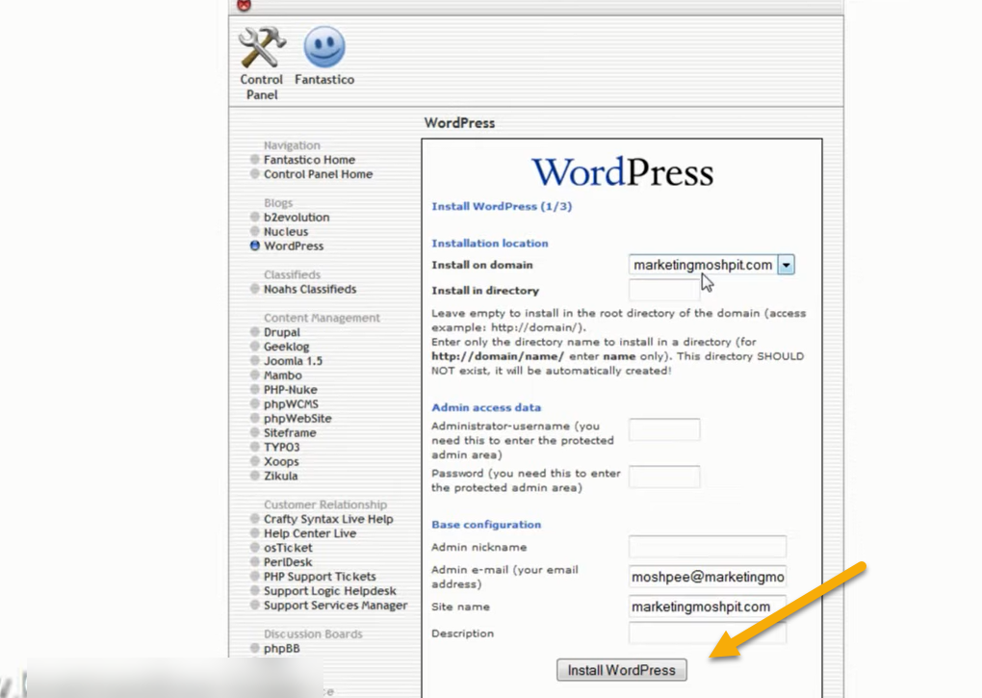The height and width of the screenshot is (698, 982).
Task: Click the bullet beside Noahs Classifieds
Action: pos(255,289)
